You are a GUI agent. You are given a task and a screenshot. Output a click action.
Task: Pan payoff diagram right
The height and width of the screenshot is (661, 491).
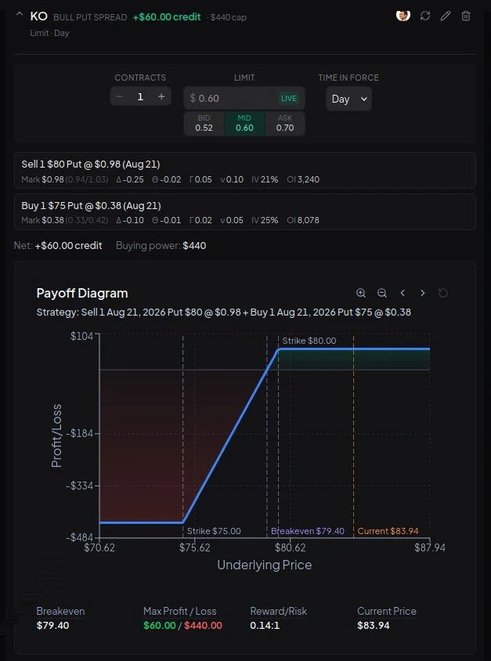pyautogui.click(x=423, y=293)
